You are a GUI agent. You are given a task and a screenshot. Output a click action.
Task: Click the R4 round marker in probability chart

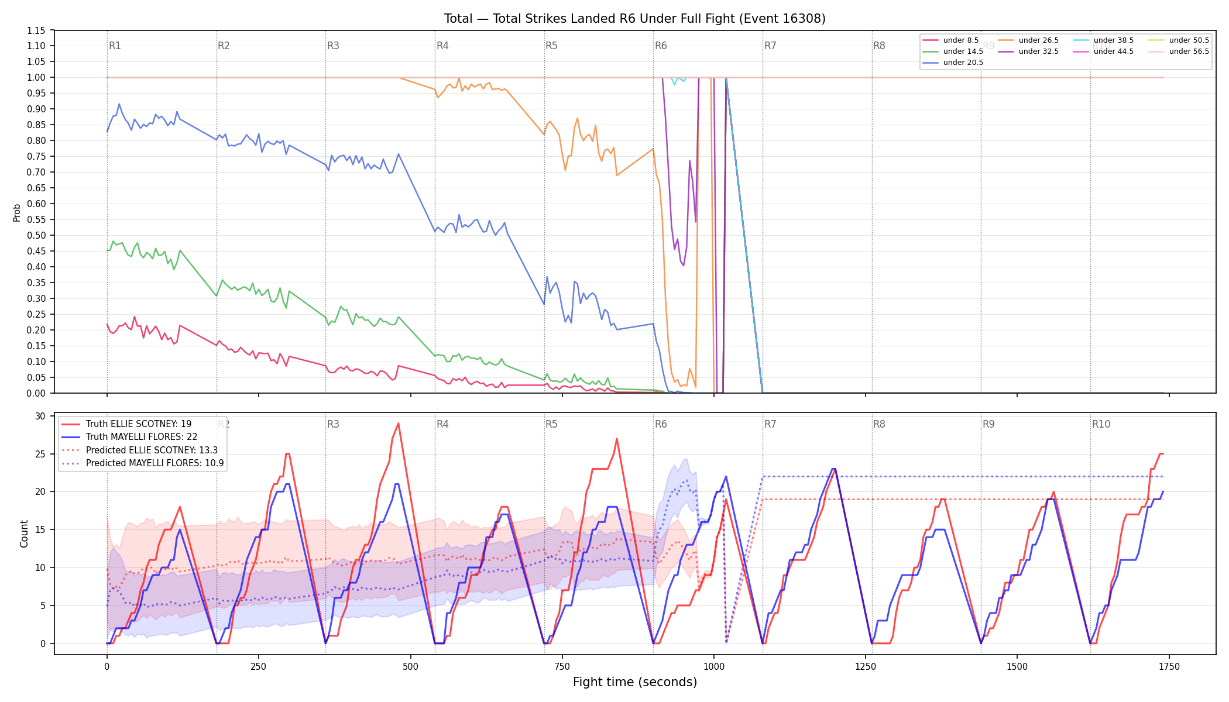tap(442, 46)
